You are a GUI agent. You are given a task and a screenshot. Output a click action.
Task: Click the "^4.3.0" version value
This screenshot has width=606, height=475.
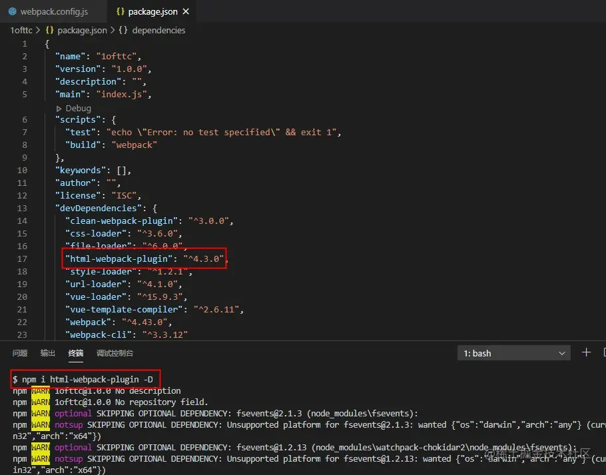204,258
